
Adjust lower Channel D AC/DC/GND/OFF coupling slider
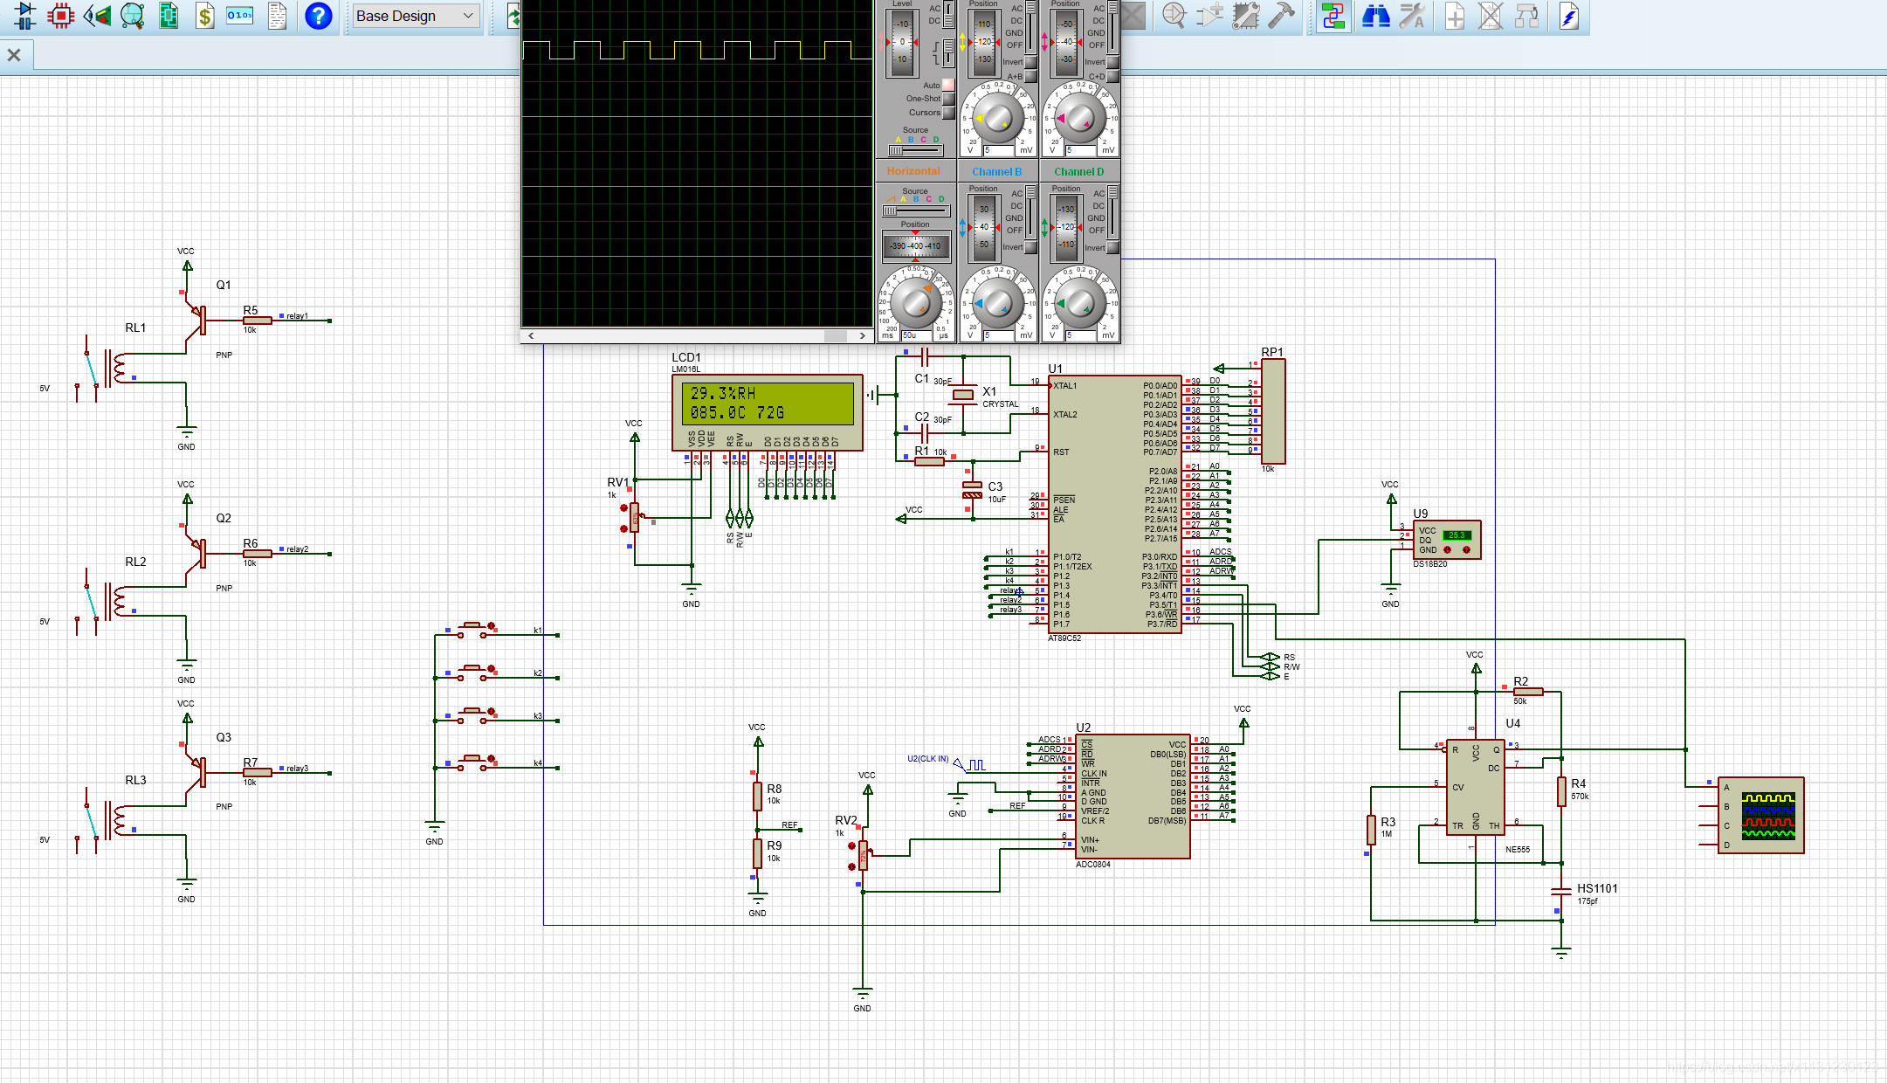[1113, 212]
